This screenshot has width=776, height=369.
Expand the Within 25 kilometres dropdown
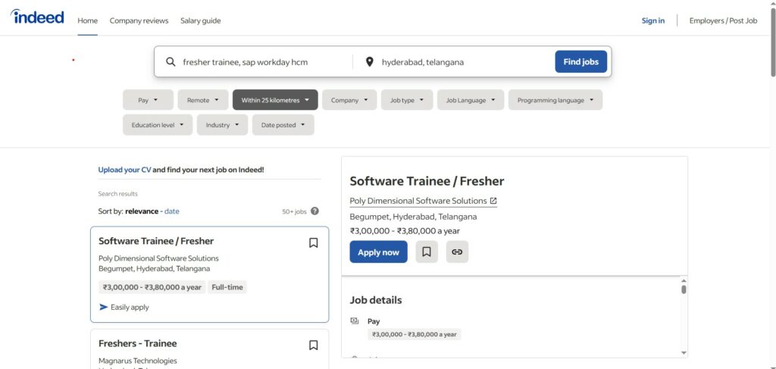pos(275,100)
